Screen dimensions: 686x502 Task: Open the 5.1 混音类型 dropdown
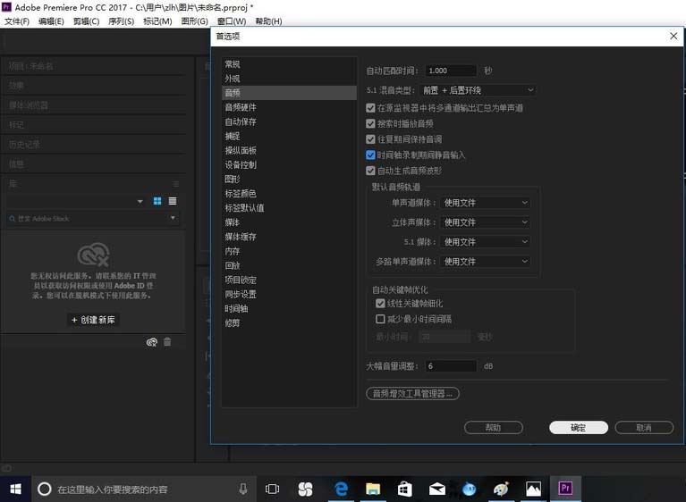tap(478, 90)
